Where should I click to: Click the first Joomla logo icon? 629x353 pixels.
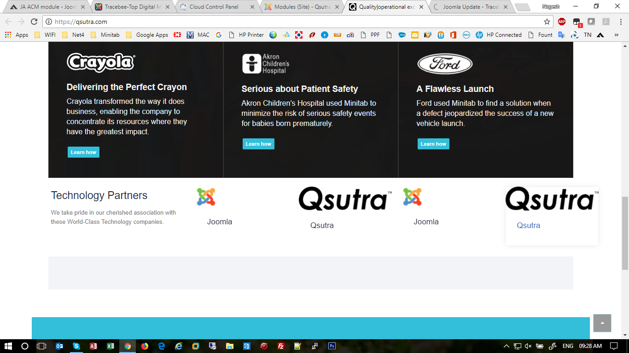pos(206,197)
